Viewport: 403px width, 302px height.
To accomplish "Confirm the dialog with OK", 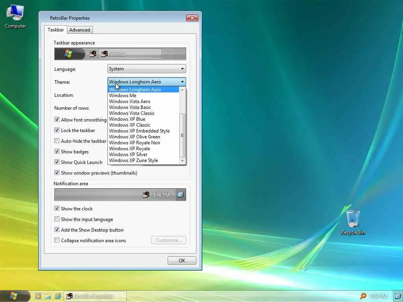I will click(x=182, y=260).
